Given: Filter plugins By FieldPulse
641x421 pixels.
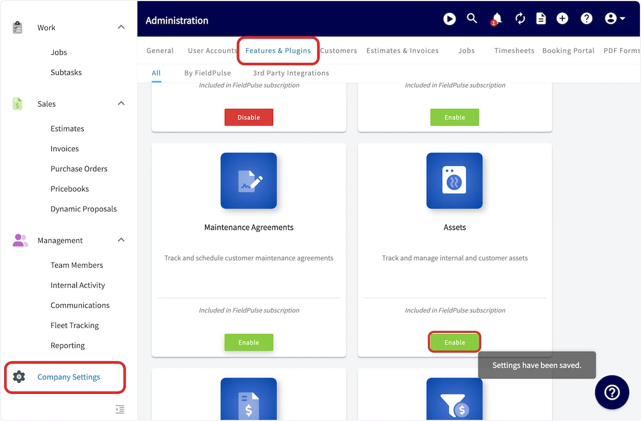Looking at the screenshot, I should pyautogui.click(x=208, y=73).
